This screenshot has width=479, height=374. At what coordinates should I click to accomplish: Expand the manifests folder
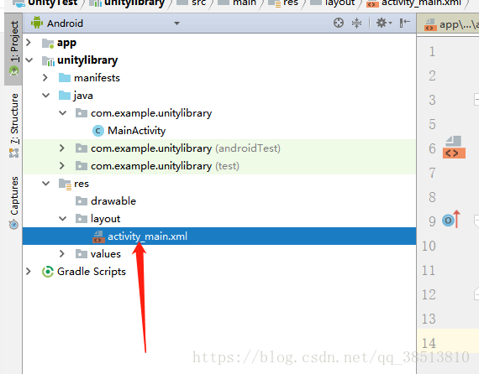[45, 77]
